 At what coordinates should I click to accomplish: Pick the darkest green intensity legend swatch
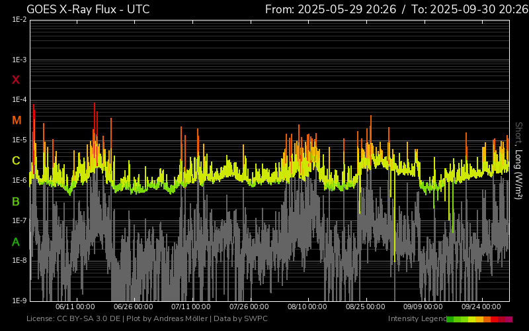click(450, 319)
